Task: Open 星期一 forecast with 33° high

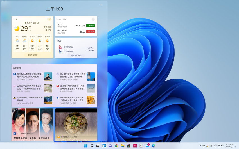Action: pos(48,43)
